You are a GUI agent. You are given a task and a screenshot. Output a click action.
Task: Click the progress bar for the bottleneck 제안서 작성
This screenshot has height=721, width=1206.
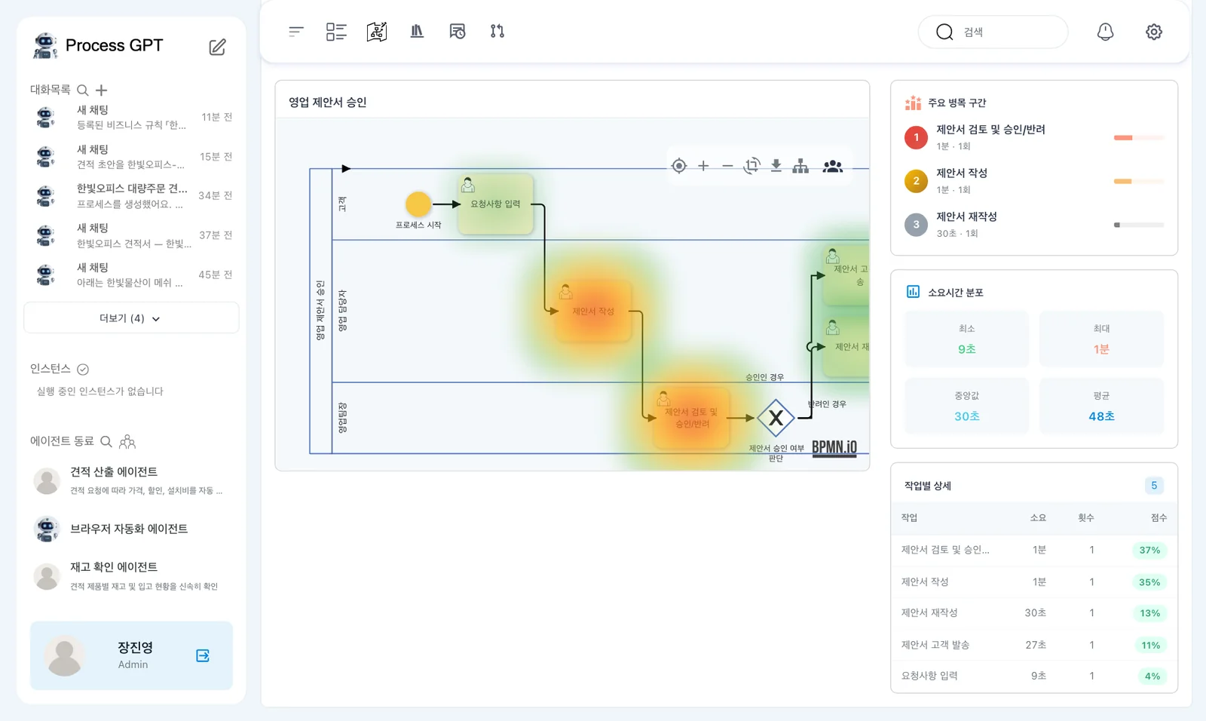click(1139, 181)
